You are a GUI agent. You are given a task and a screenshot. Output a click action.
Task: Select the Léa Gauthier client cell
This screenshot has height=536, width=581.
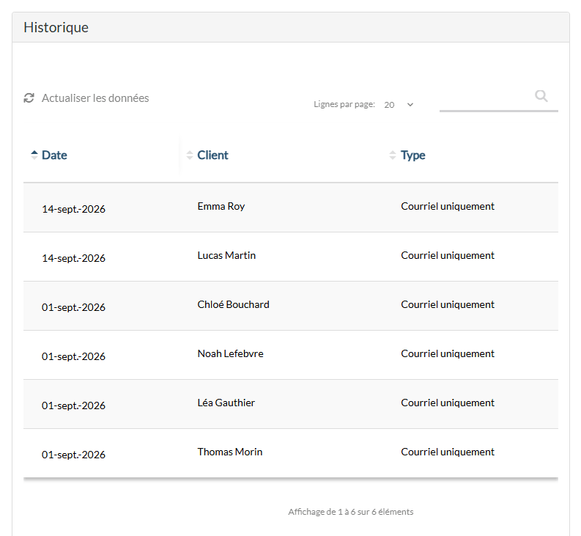pyautogui.click(x=226, y=403)
